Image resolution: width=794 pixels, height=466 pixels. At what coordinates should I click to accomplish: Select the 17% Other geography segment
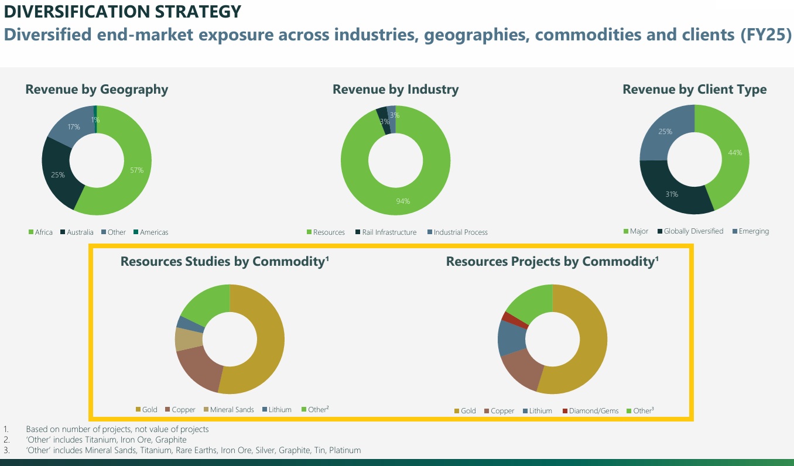click(74, 126)
